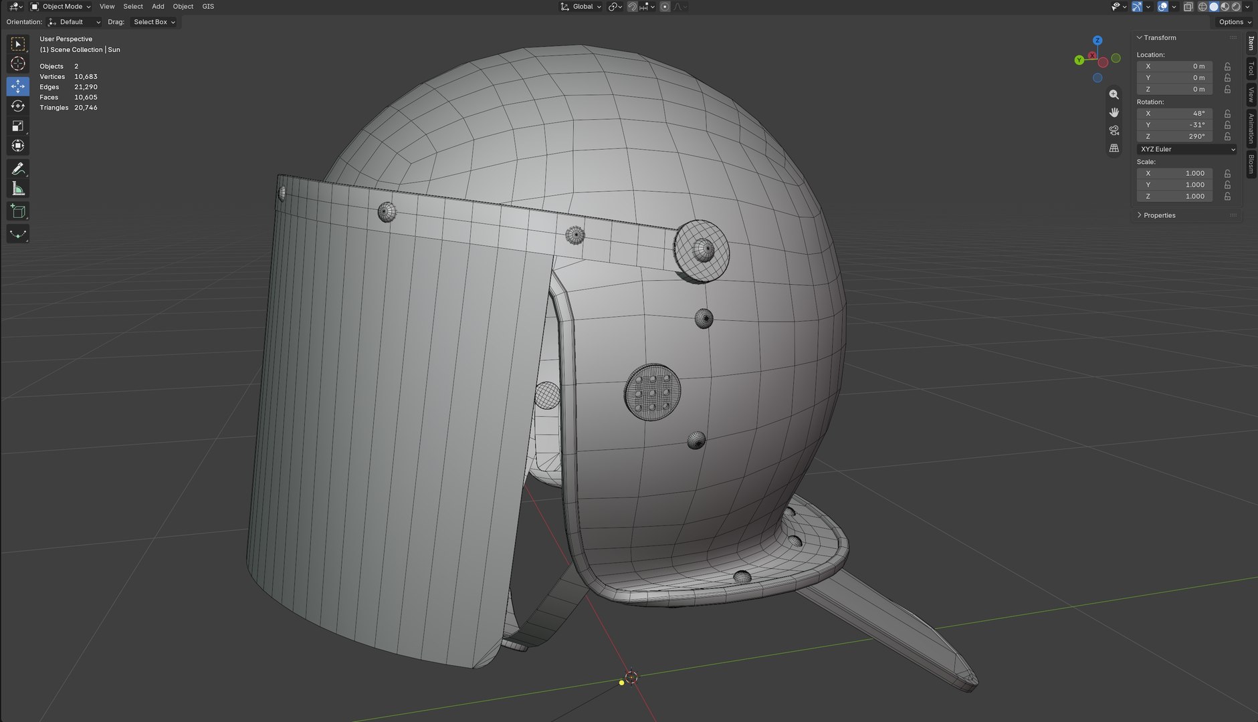The width and height of the screenshot is (1258, 722).
Task: Click the Zoom view magnifier icon
Action: point(1114,94)
